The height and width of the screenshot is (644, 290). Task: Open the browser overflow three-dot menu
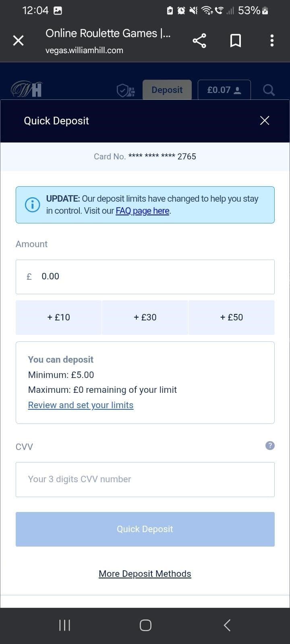tap(272, 40)
